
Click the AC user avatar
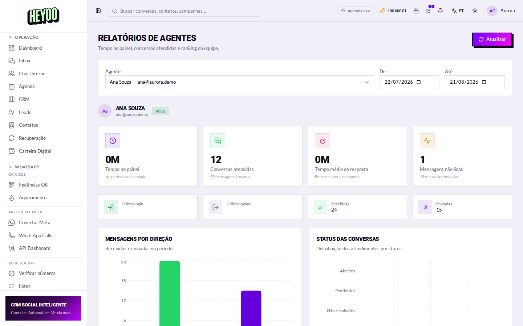coord(492,11)
